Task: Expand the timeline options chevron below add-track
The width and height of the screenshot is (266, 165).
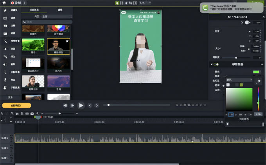Action: point(11,122)
